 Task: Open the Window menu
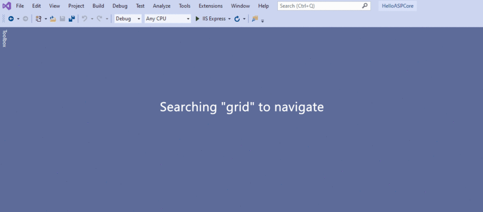(x=241, y=6)
